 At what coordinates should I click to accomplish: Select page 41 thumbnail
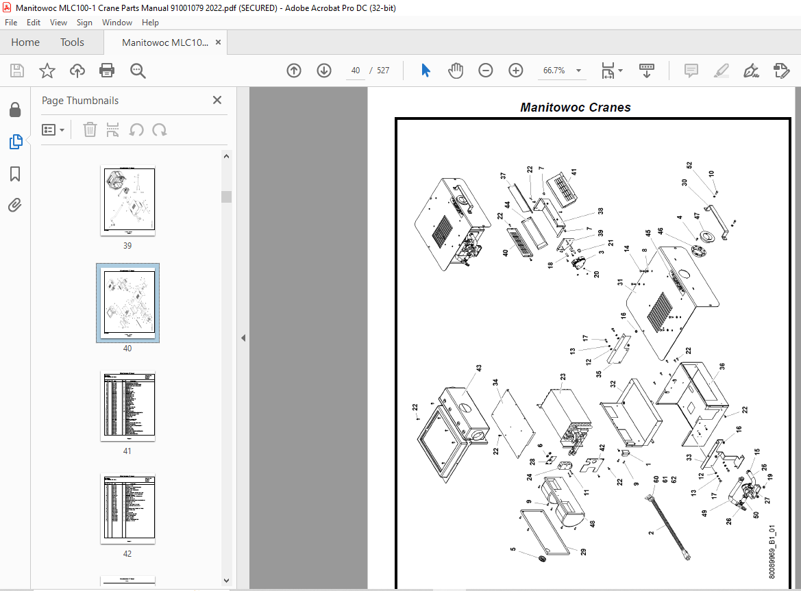[127, 406]
